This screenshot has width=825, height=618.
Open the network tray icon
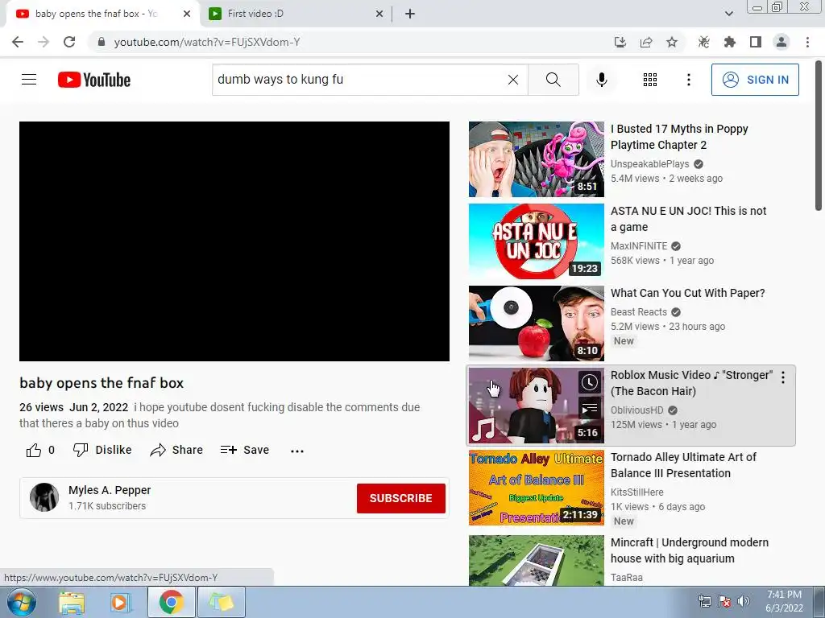point(704,601)
